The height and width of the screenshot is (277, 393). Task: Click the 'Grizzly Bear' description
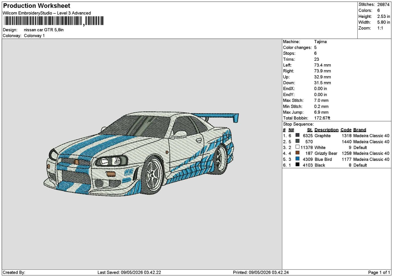326,153
